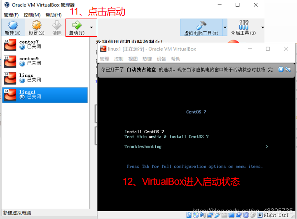
Task: Click the don't-show-again icon on notification bar
Action: tap(288, 69)
